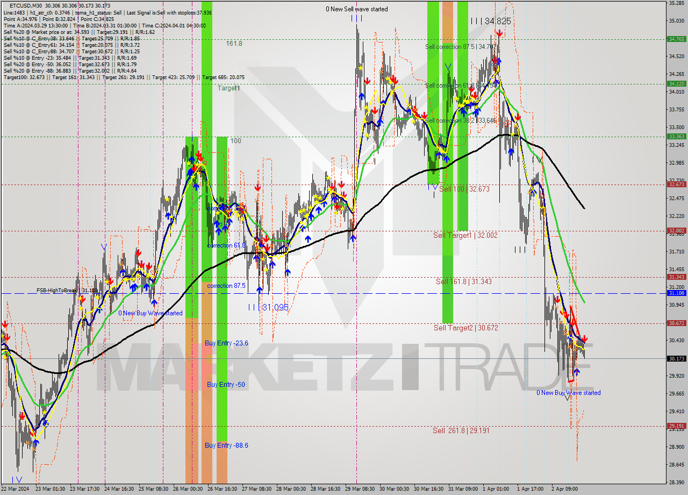Image resolution: width=688 pixels, height=495 pixels.
Task: Select the 32.220 price axis value
Action: click(677, 216)
